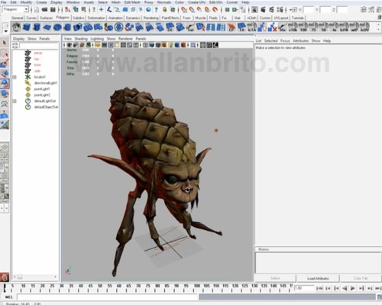The image size is (382, 305).
Task: Click the X coordinate input field
Action: coord(309,10)
